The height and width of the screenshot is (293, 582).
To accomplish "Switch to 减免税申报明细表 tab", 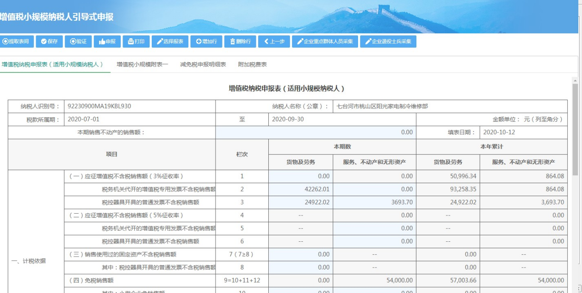I will [x=203, y=65].
